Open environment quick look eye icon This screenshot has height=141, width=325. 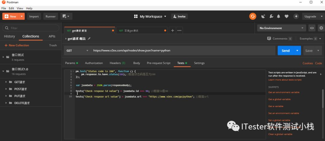coord(312,28)
